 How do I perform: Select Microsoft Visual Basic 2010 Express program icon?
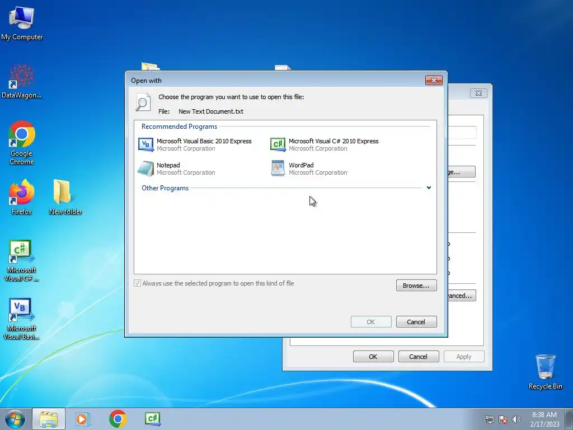tap(146, 145)
